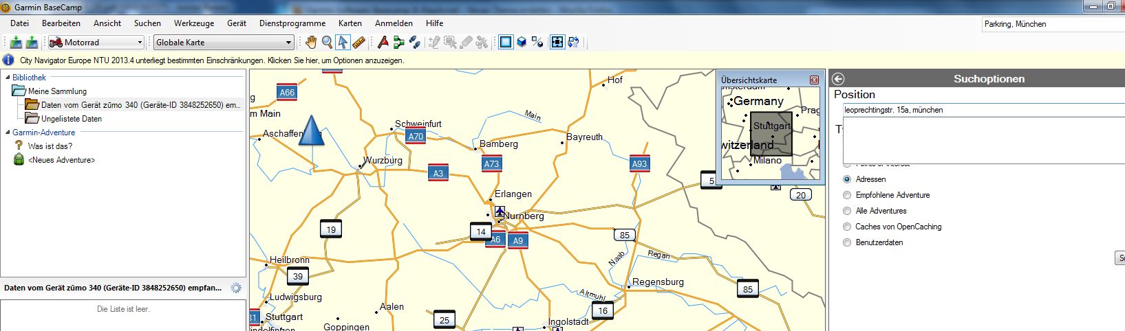
Task: Open the Motorrad activity profile dropdown
Action: pyautogui.click(x=96, y=43)
